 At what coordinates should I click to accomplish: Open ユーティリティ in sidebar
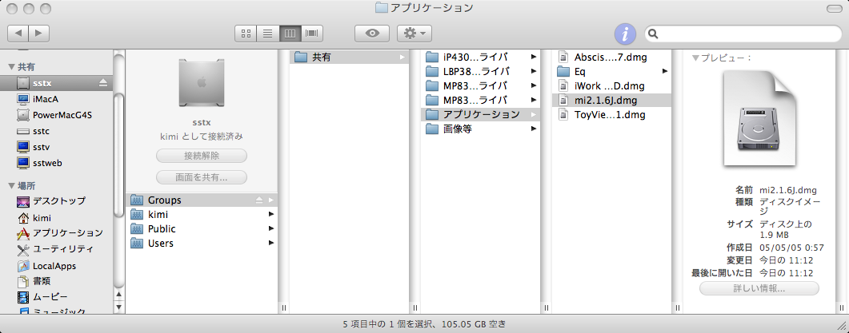click(63, 249)
